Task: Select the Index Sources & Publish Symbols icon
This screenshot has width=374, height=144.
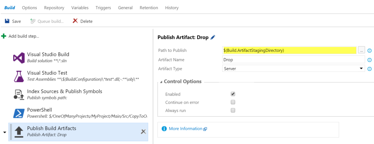Action: tap(18, 95)
